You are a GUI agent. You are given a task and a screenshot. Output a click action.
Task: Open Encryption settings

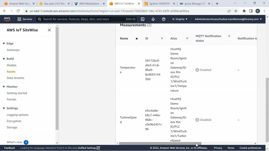pyautogui.click(x=14, y=121)
